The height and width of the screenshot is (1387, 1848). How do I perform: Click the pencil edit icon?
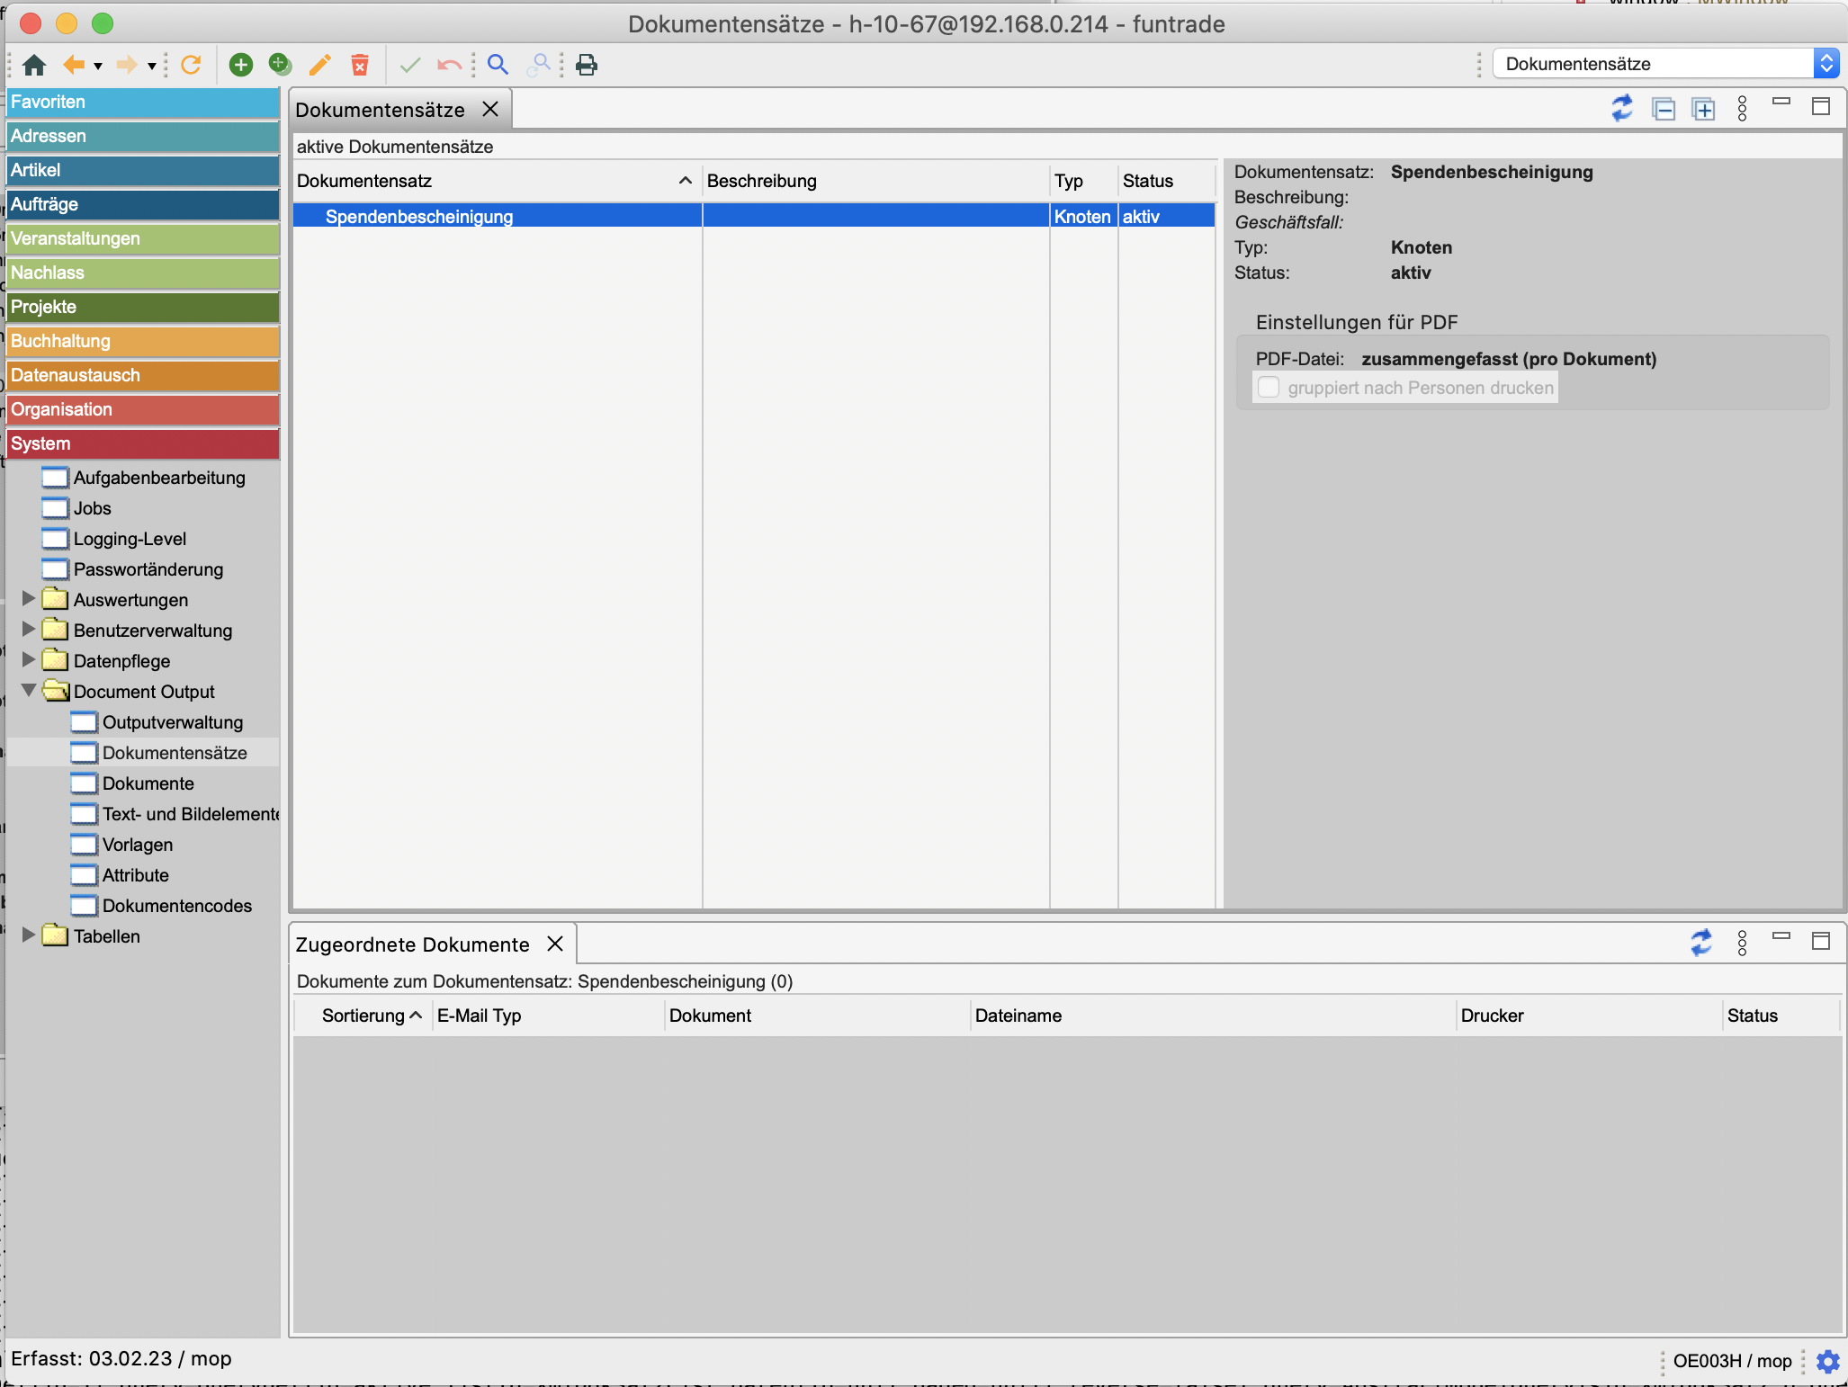pos(319,65)
